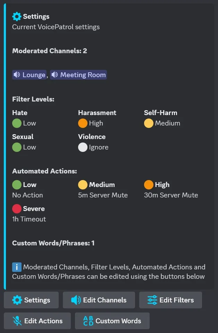Click the gear icon on Settings button
Viewport: 218px width, 333px height.
click(x=17, y=300)
